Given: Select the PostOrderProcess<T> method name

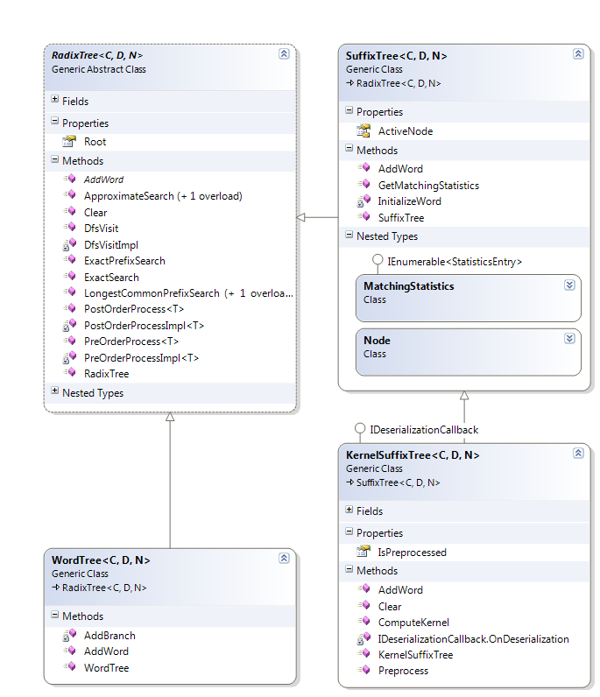Looking at the screenshot, I should [134, 309].
